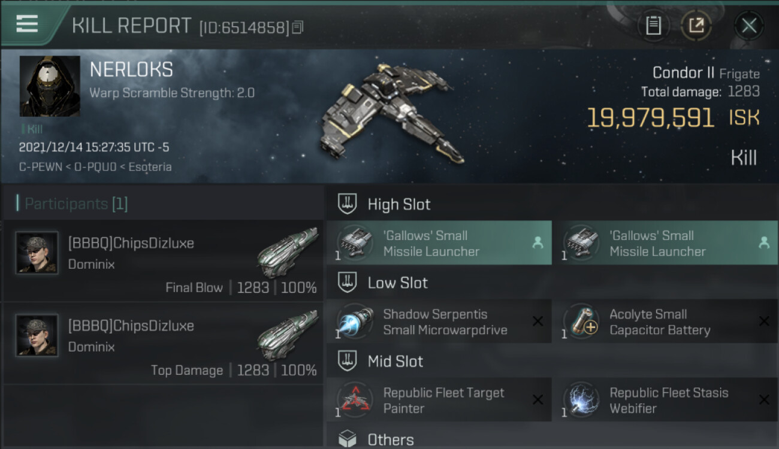The height and width of the screenshot is (449, 779).
Task: Open Final Blow ChipsDizluxe portrait
Action: [37, 253]
